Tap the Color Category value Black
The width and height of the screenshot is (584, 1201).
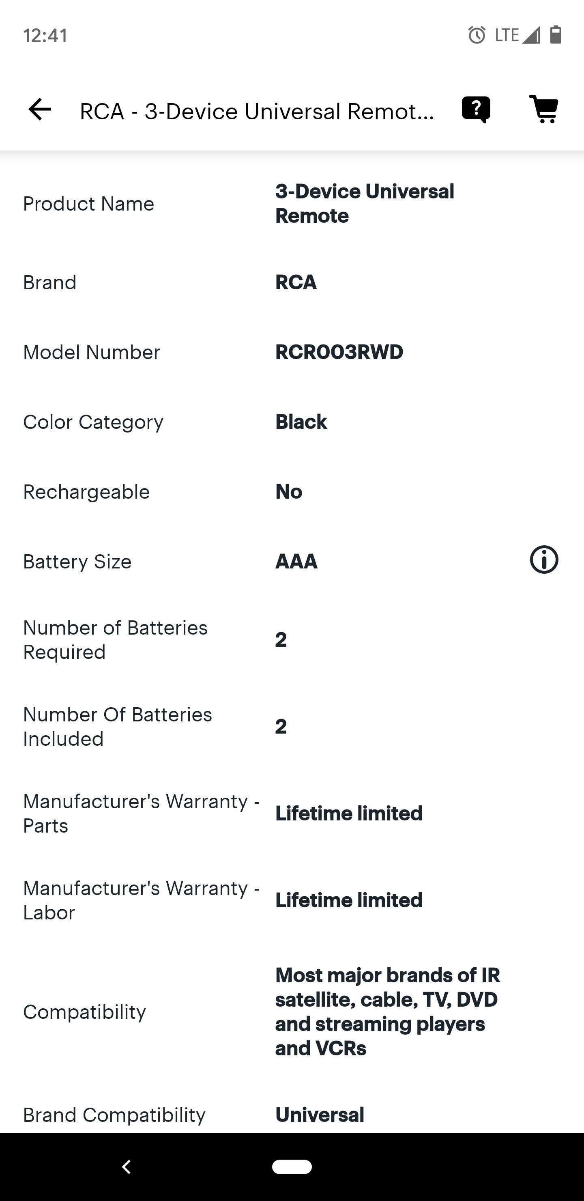click(x=301, y=422)
